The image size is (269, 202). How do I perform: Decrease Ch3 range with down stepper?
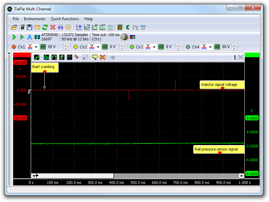coord(178,48)
